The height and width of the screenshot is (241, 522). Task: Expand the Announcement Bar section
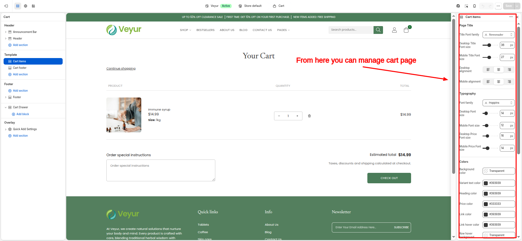click(x=6, y=32)
